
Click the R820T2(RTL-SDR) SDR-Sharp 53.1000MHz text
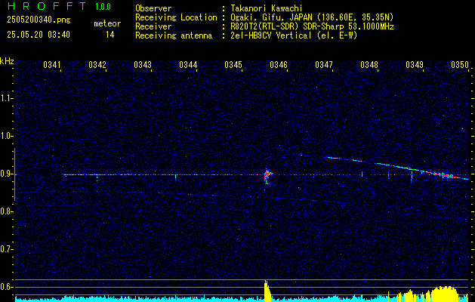(x=312, y=26)
